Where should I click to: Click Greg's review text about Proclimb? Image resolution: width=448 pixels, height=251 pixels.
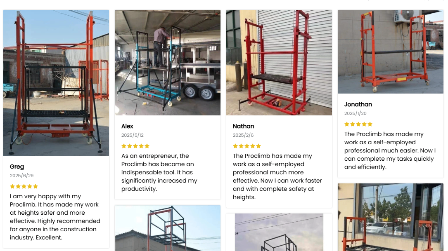click(x=55, y=217)
